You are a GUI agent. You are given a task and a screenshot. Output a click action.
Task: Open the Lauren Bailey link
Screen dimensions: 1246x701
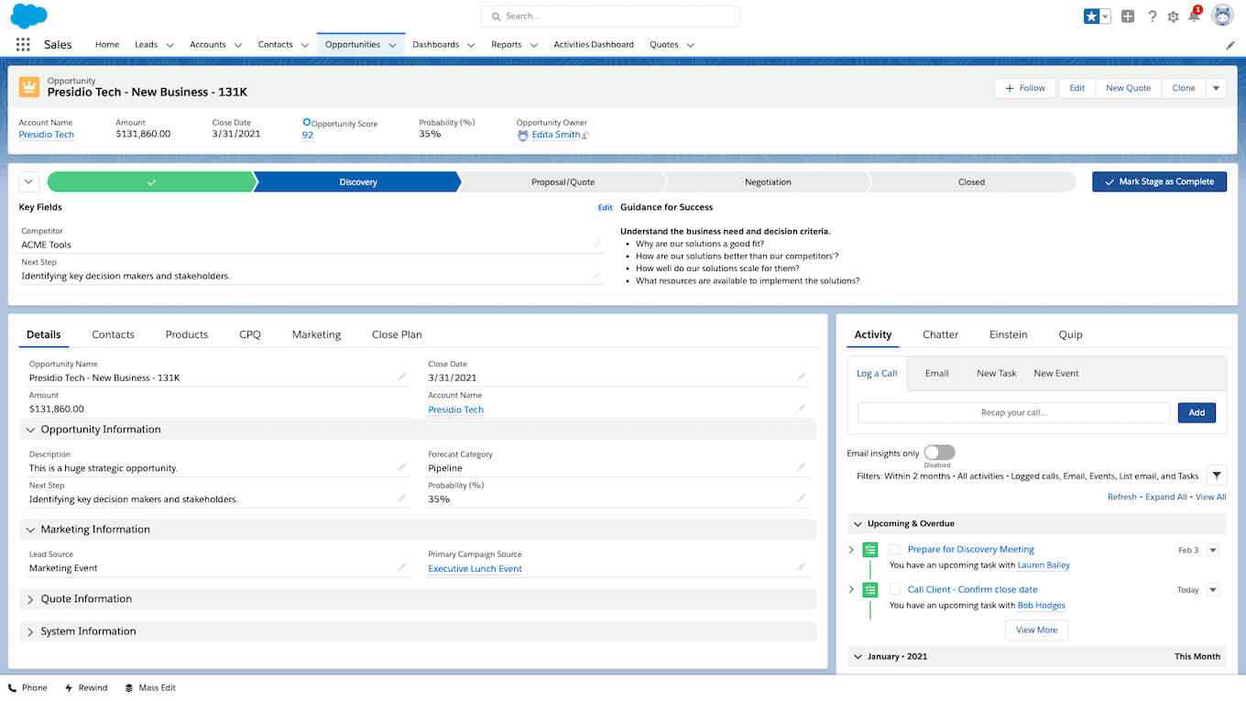pyautogui.click(x=1044, y=565)
